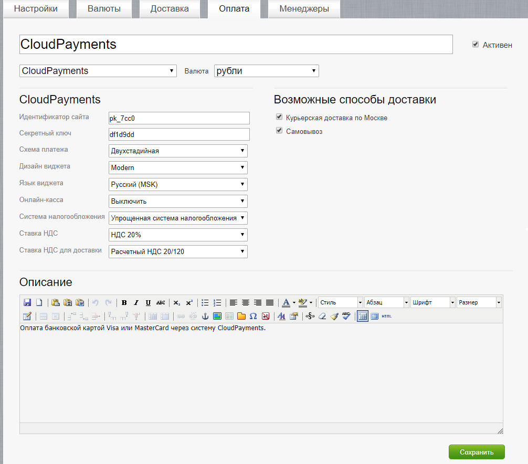The width and height of the screenshot is (528, 464).
Task: Click the New document icon in editor toolbar
Action: [x=39, y=302]
